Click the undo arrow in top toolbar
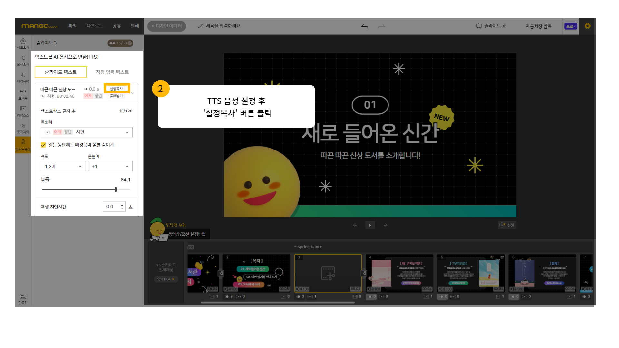The height and width of the screenshot is (348, 619). 365,26
